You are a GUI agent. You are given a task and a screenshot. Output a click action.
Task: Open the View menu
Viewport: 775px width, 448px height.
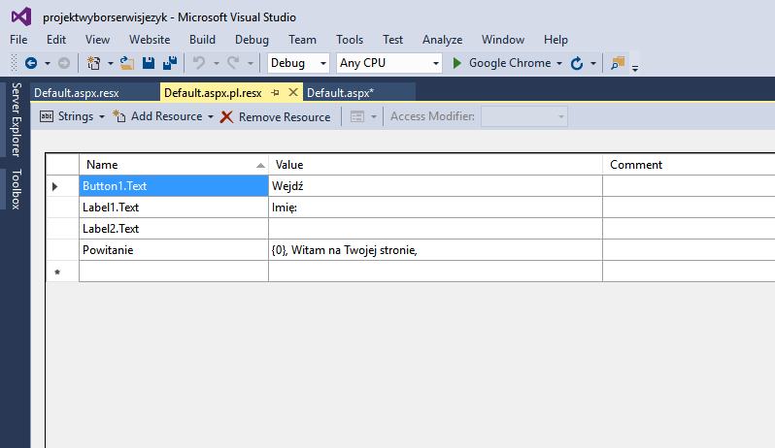click(97, 40)
